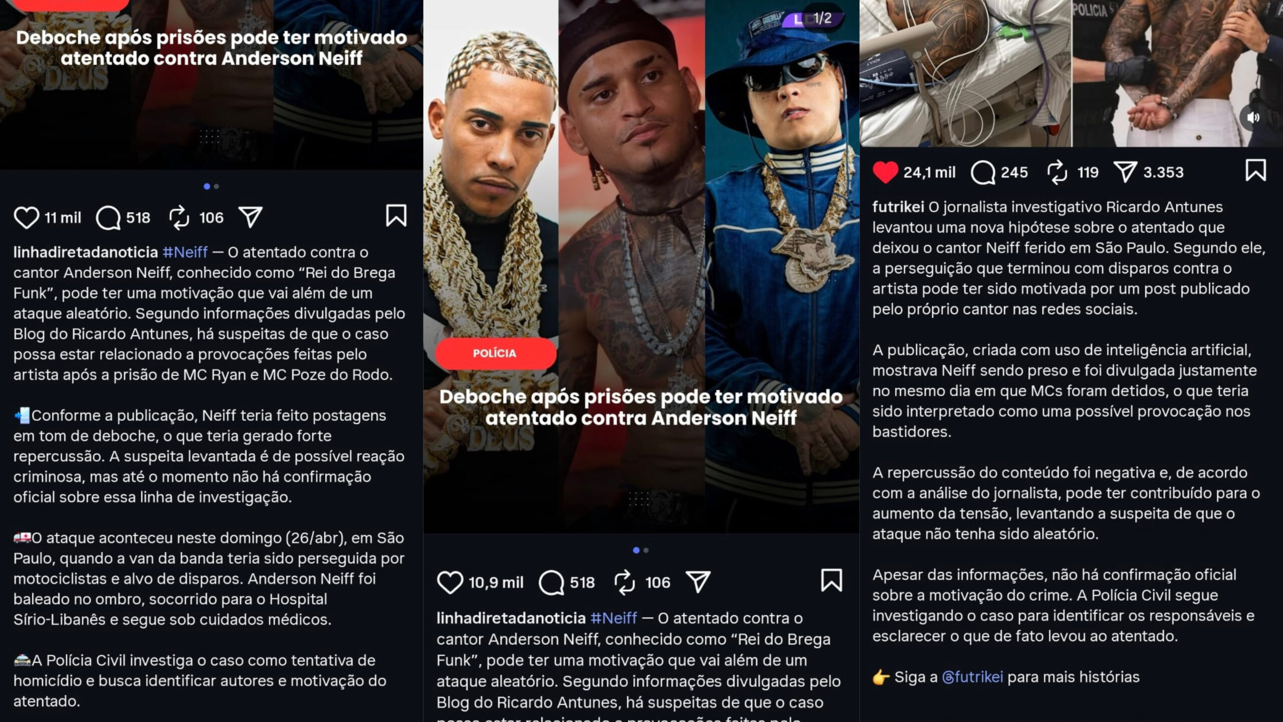The height and width of the screenshot is (722, 1283).
Task: Open comments on the middle post
Action: tap(551, 582)
